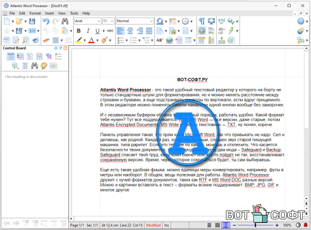
Task: Toggle Bold formatting
Action: coord(79,31)
